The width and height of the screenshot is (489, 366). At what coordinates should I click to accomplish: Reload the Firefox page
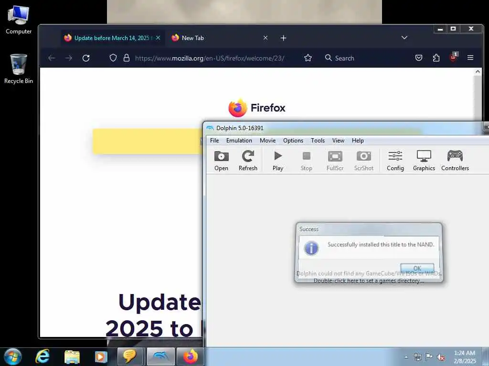(x=86, y=58)
